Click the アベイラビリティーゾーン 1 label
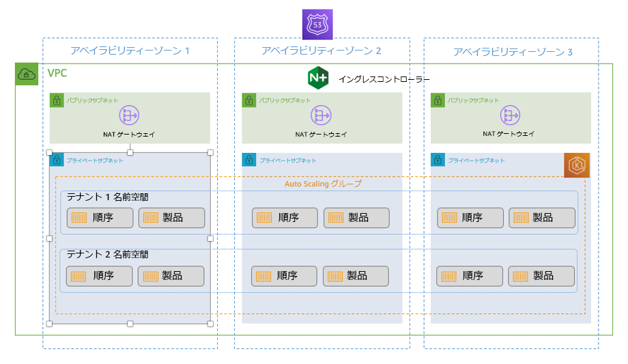This screenshot has width=628, height=364. click(x=130, y=51)
